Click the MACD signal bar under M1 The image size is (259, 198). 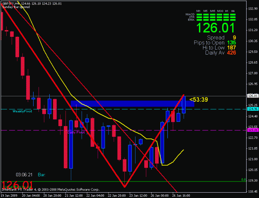pyautogui.click(x=199, y=14)
